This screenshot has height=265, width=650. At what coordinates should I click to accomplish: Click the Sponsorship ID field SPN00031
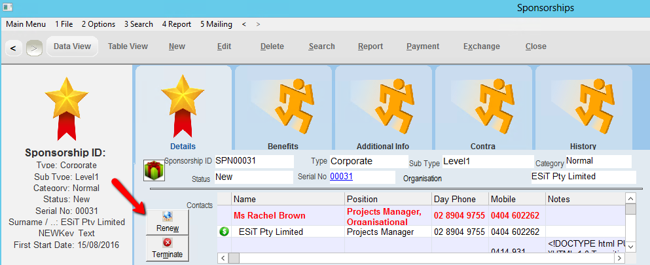(x=253, y=161)
